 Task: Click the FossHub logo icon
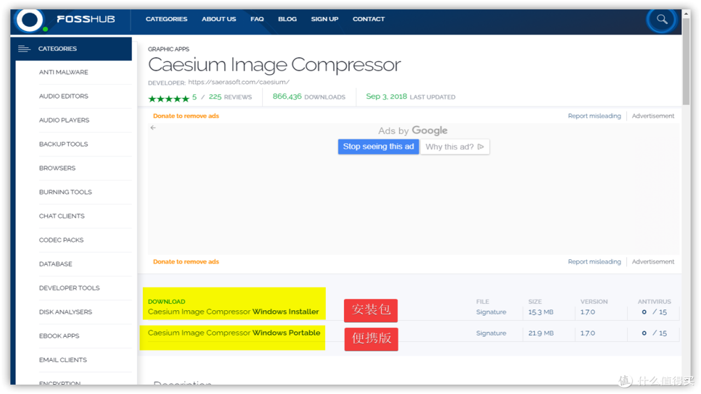(x=29, y=20)
